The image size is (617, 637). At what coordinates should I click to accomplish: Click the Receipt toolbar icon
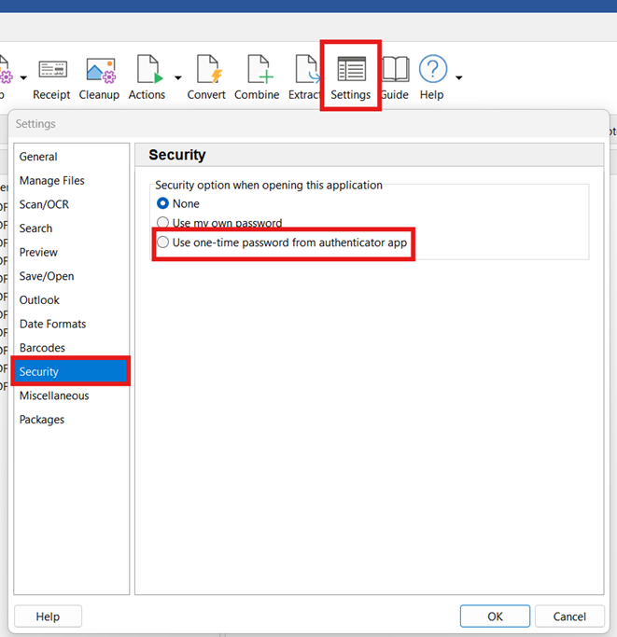(x=51, y=72)
